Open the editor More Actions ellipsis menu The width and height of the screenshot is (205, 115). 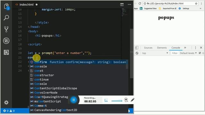129,4
